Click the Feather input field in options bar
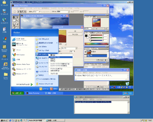 tap(36, 12)
